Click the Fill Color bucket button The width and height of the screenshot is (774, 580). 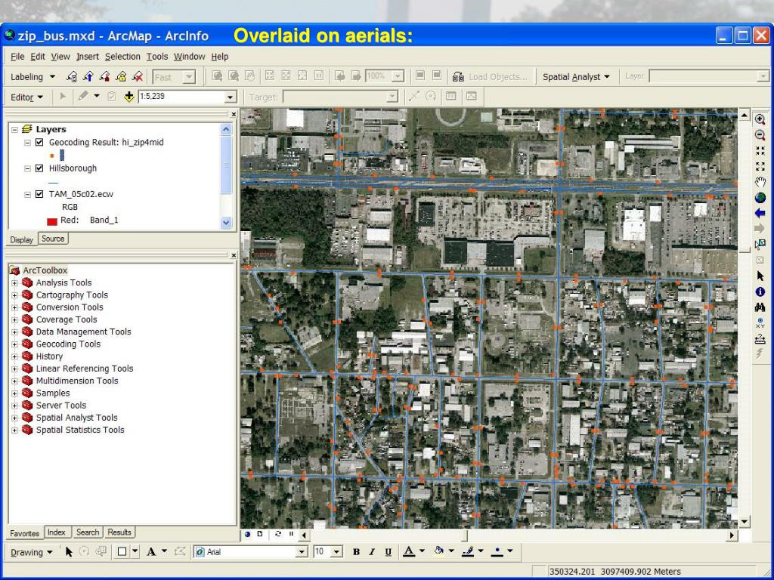point(439,551)
